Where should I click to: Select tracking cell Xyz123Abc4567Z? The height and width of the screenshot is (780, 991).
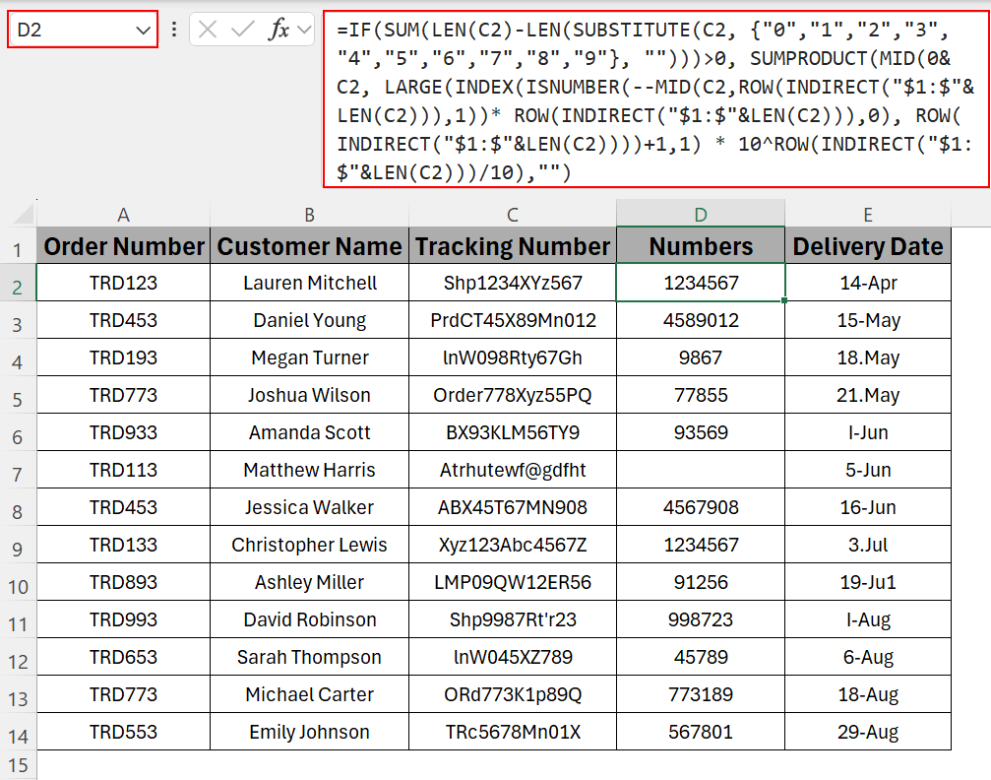coord(513,545)
